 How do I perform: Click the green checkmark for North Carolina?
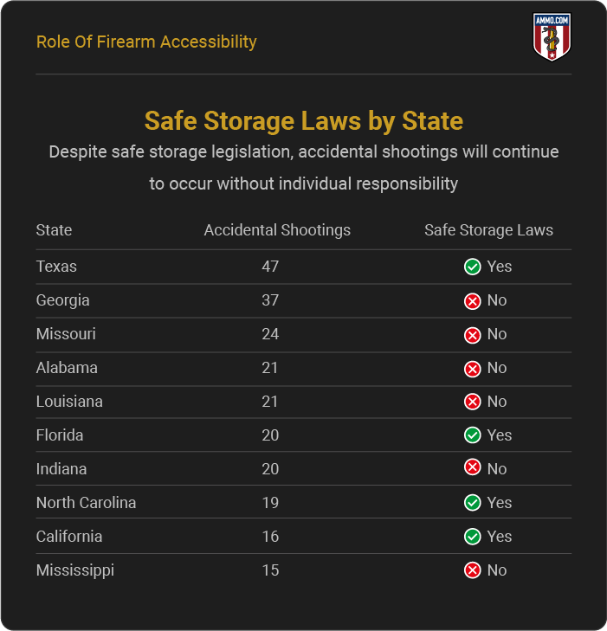coord(473,503)
